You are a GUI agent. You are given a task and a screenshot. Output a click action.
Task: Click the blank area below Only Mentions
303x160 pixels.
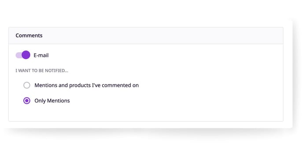146,113
